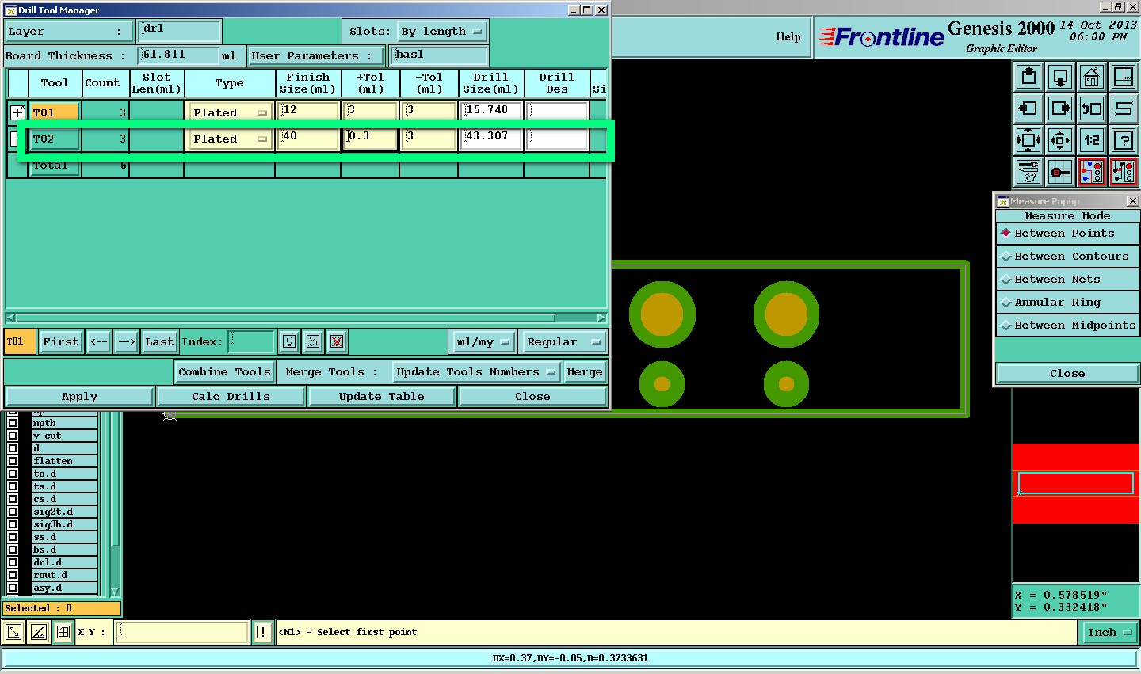Screen dimensions: 1141x674
Task: Click the red overview thumbnail panel
Action: tap(1076, 483)
